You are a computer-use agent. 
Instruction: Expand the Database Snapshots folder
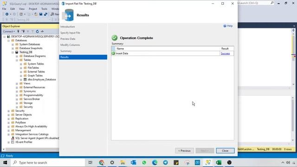click(x=13, y=48)
